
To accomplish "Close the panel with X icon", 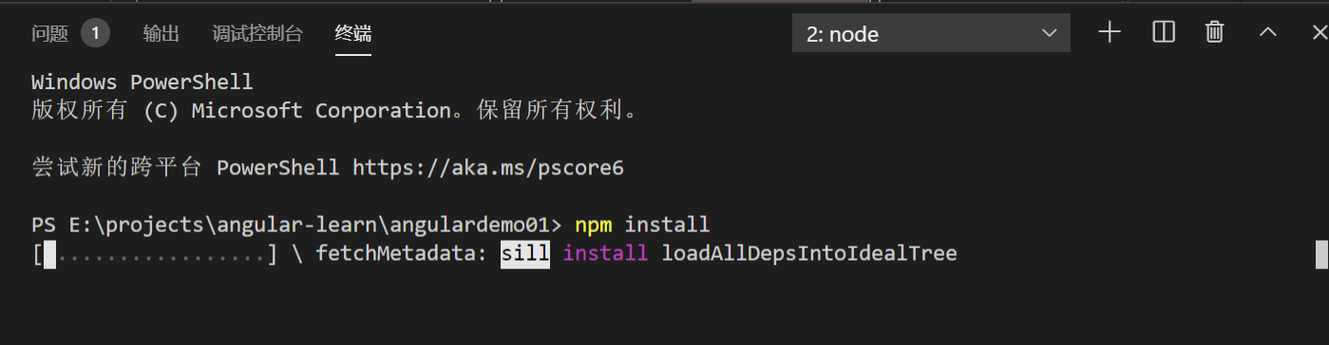I will pos(1320,32).
